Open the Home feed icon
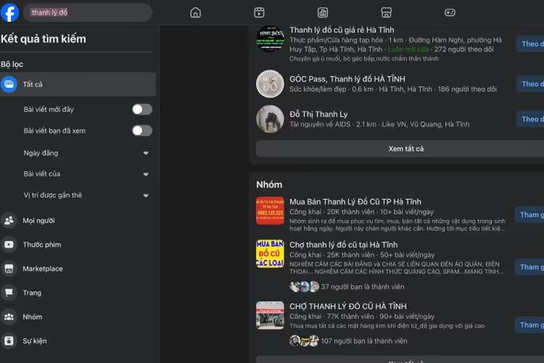Image resolution: width=544 pixels, height=363 pixels. coord(195,12)
